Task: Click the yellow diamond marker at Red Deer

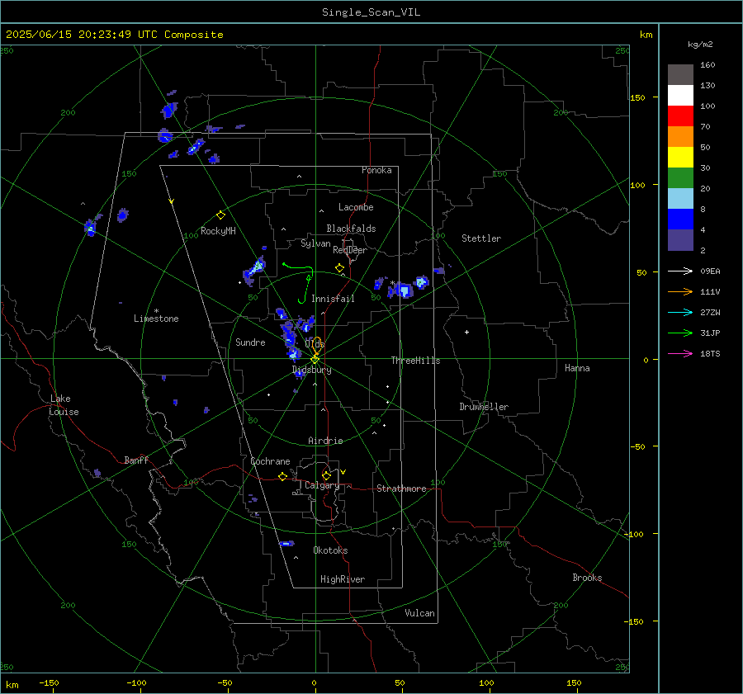Action: (x=339, y=268)
